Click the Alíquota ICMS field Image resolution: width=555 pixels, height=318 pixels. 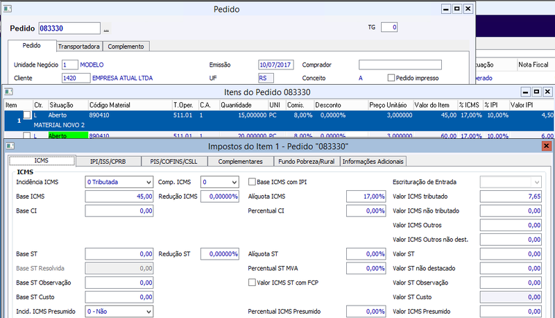(366, 196)
